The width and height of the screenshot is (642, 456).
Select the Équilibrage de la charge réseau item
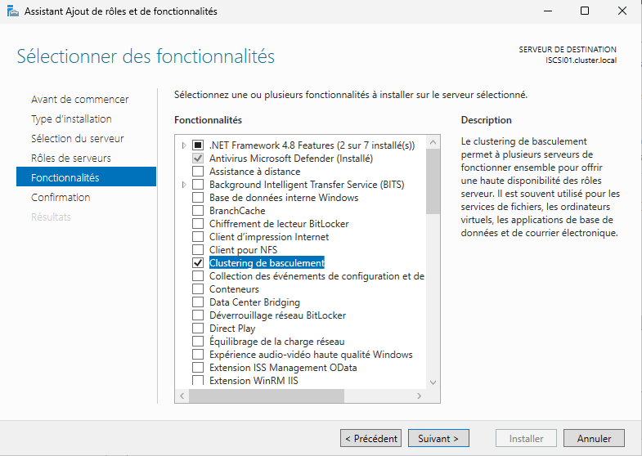click(x=276, y=342)
